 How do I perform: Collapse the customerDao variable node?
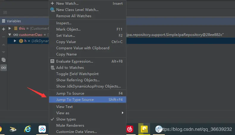pyautogui.click(x=10, y=35)
